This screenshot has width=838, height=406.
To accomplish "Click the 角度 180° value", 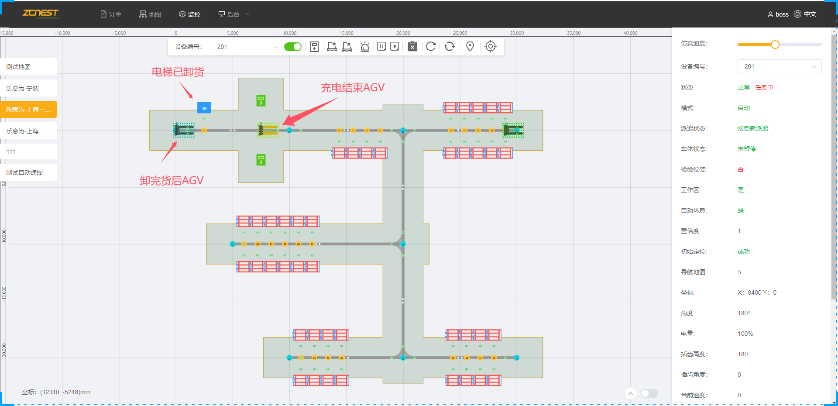I will click(x=744, y=313).
